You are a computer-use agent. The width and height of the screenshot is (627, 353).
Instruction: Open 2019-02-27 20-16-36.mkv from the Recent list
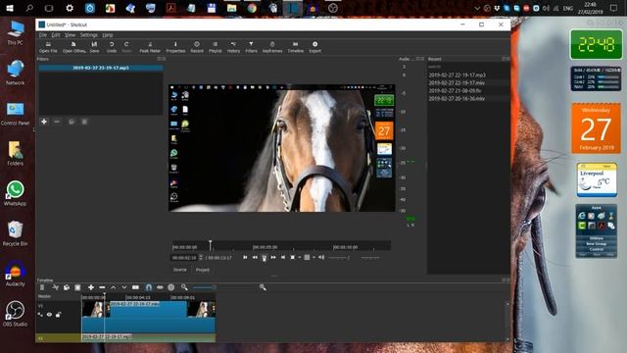click(x=457, y=99)
